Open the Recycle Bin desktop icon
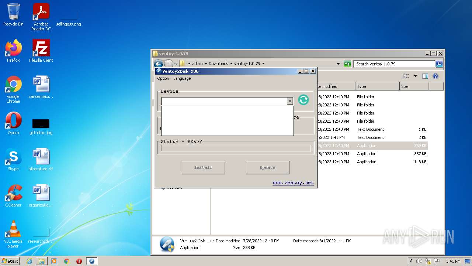This screenshot has width=472, height=266. (13, 15)
